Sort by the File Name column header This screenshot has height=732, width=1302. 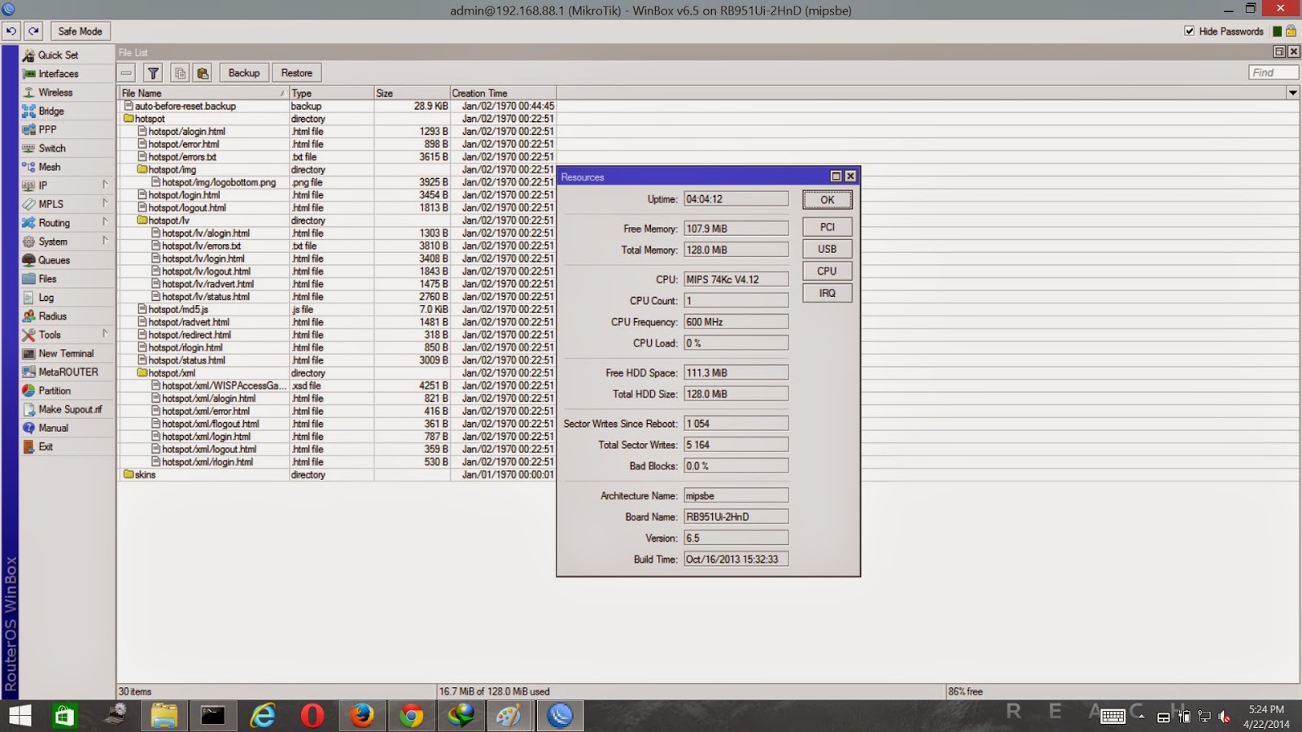point(203,93)
